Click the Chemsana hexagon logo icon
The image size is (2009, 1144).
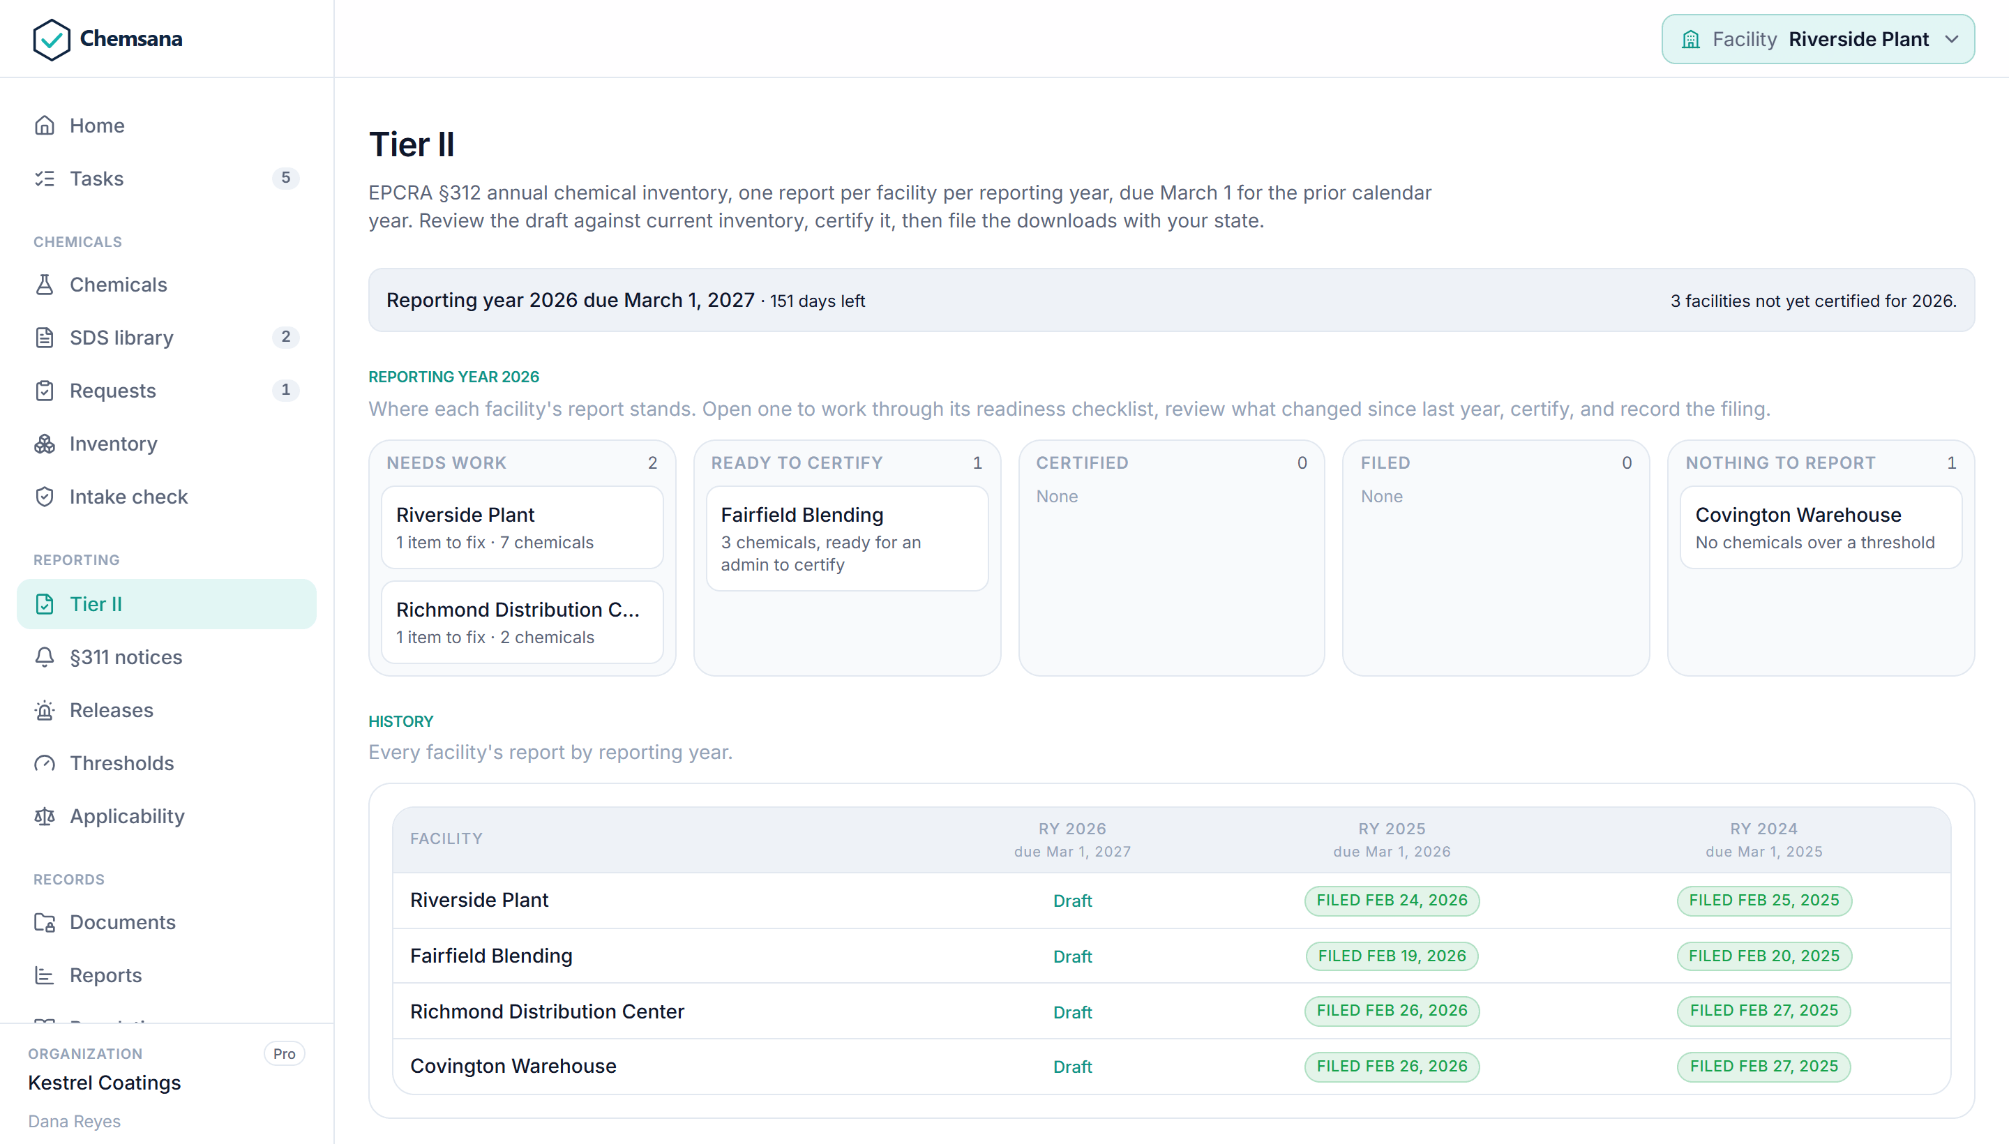pos(52,39)
